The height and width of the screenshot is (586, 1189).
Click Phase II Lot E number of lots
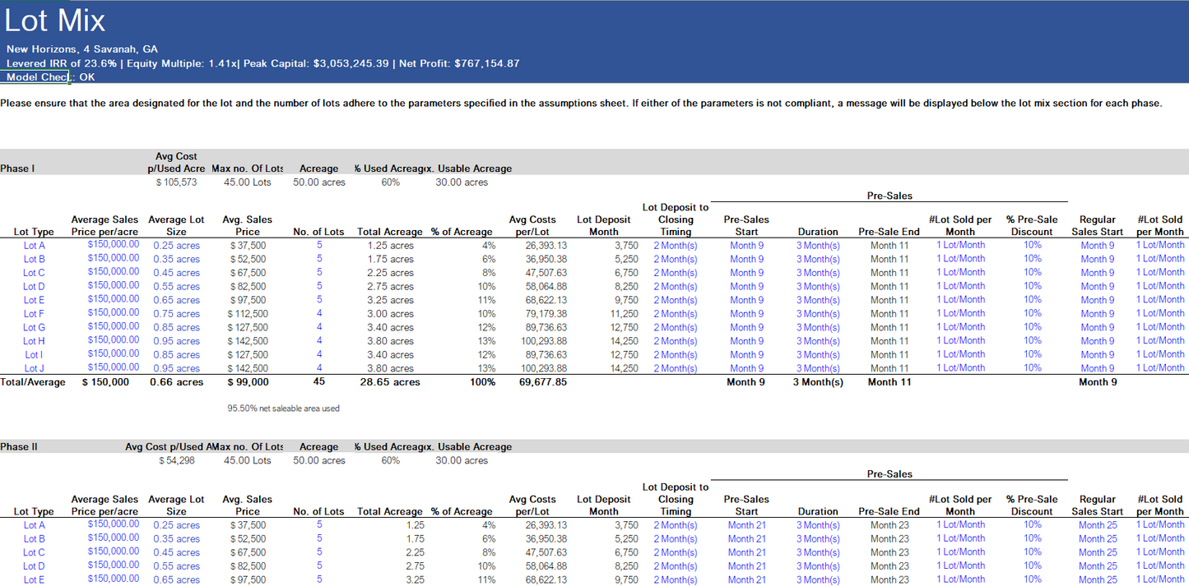319,579
